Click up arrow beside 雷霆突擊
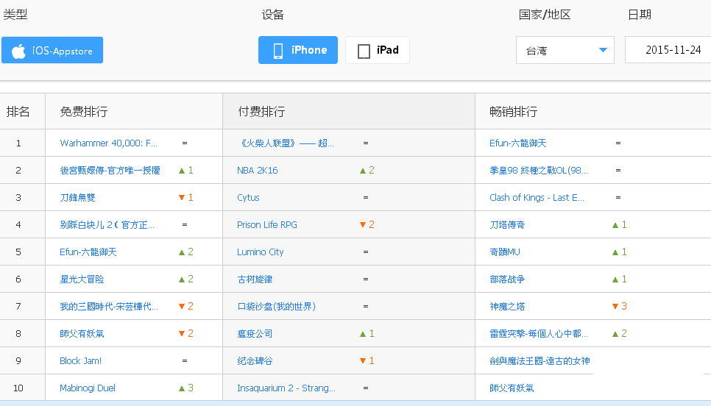 pyautogui.click(x=615, y=334)
